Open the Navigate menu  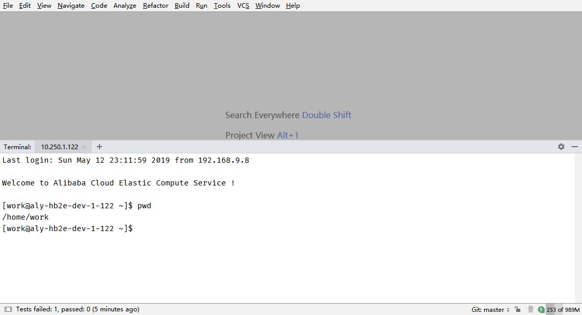click(71, 6)
